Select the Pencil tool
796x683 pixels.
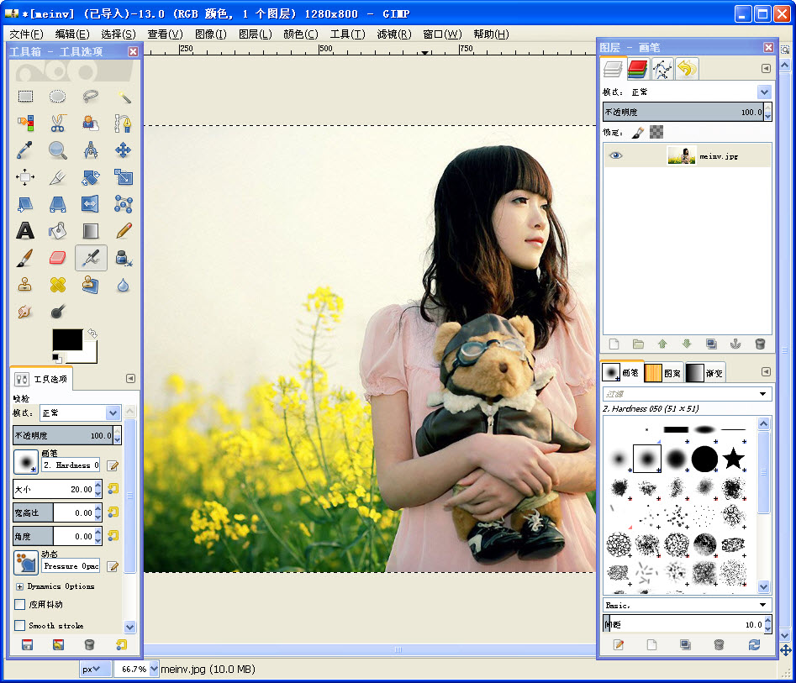click(x=124, y=230)
